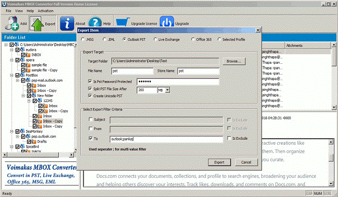Select the Outlook PST export option
The height and width of the screenshot is (197, 338).
(x=124, y=39)
